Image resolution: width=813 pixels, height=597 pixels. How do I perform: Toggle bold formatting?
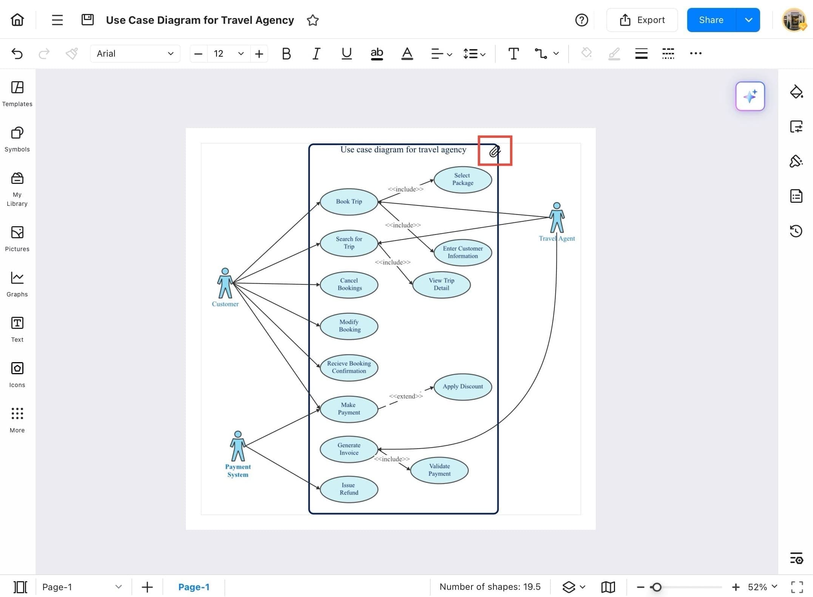[x=286, y=54]
